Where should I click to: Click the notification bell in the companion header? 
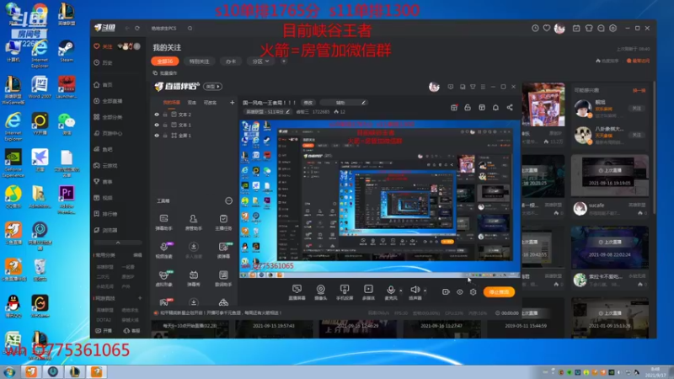tap(495, 108)
